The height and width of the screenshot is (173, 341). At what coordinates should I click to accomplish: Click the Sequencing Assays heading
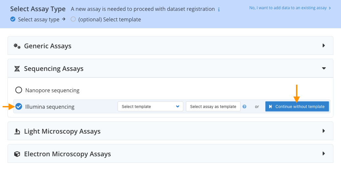pos(54,69)
